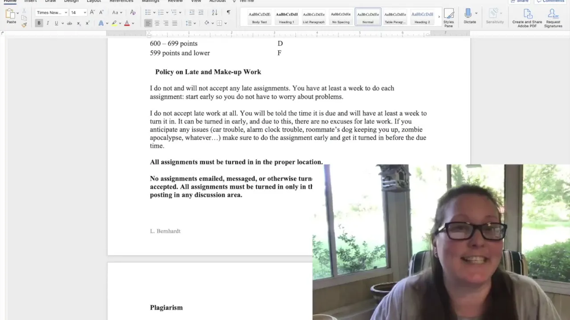Image resolution: width=570 pixels, height=320 pixels.
Task: Click the Format Painter brush icon
Action: [24, 24]
